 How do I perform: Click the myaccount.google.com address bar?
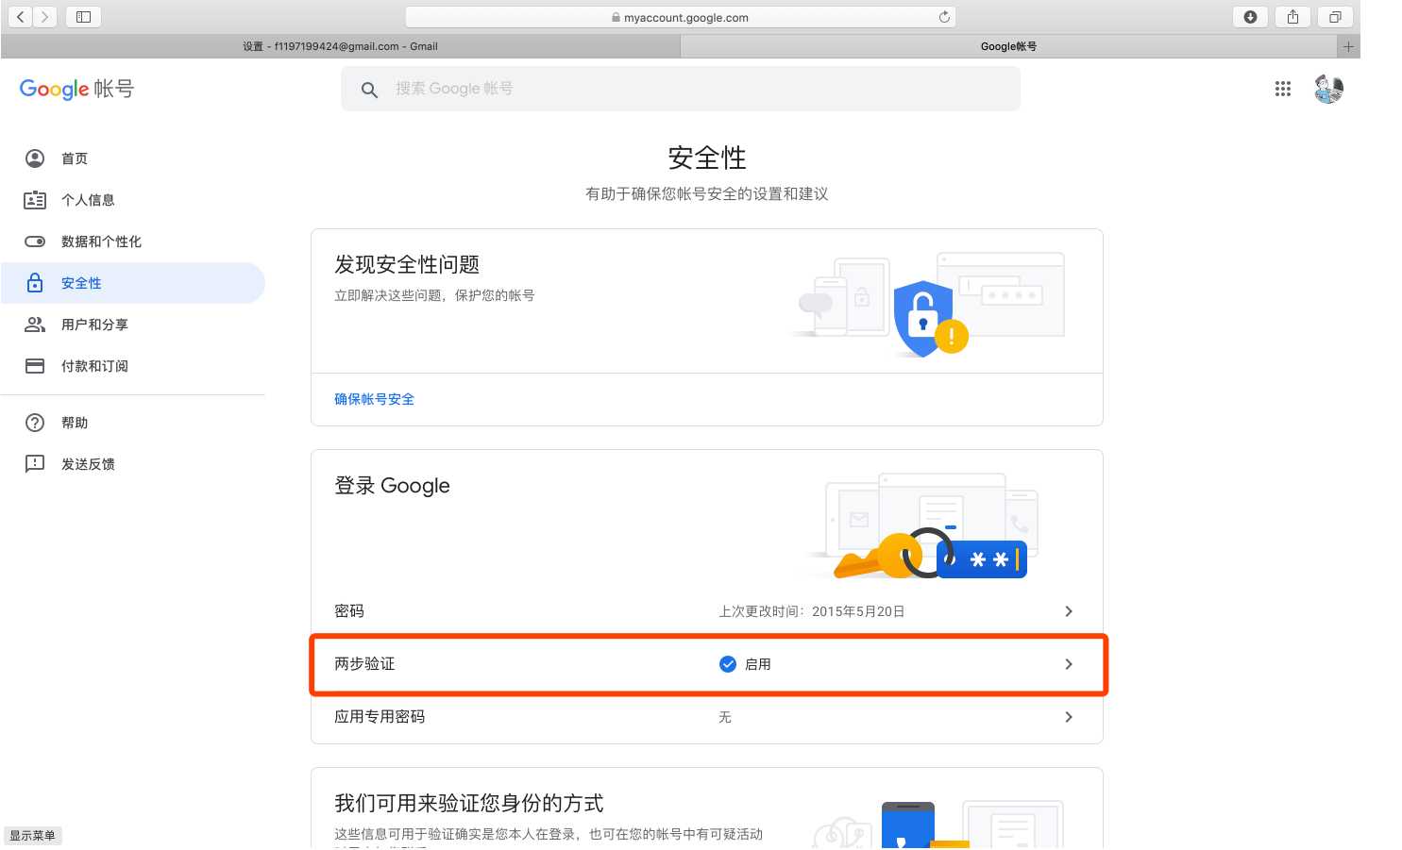click(x=681, y=17)
